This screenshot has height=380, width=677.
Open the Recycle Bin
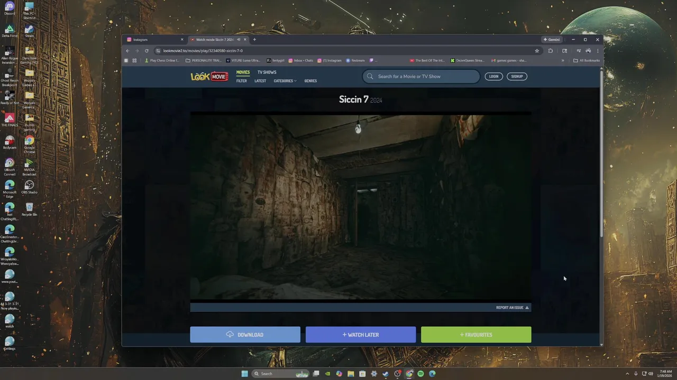(29, 209)
